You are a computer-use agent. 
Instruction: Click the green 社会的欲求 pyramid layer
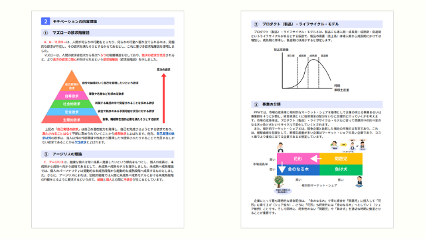pos(72,104)
